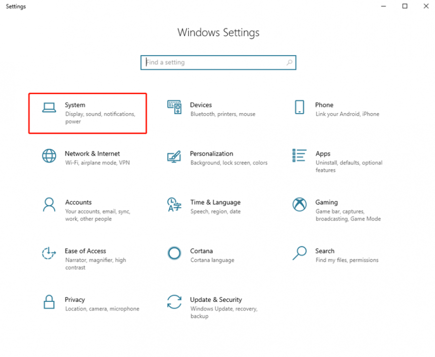This screenshot has width=435, height=357.
Task: Click 'Narrator, magnifier, high contrast' description
Action: (95, 264)
